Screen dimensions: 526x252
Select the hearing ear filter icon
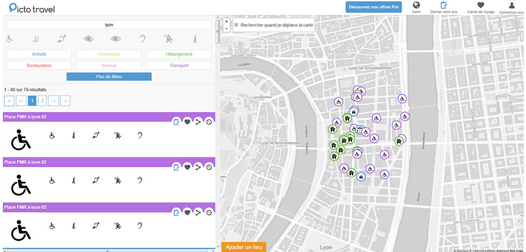click(x=142, y=39)
